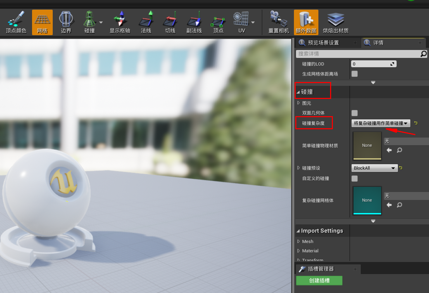Screen dimensions: 429x293
Task: Enable the 生成网格体距离场 checkbox
Action: (354, 73)
